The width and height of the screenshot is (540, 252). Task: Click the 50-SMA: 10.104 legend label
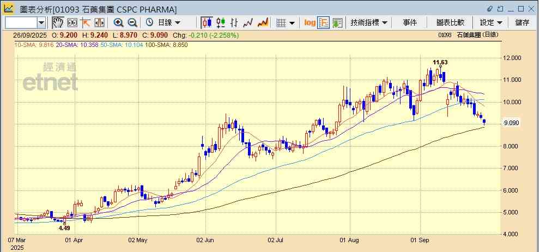122,45
